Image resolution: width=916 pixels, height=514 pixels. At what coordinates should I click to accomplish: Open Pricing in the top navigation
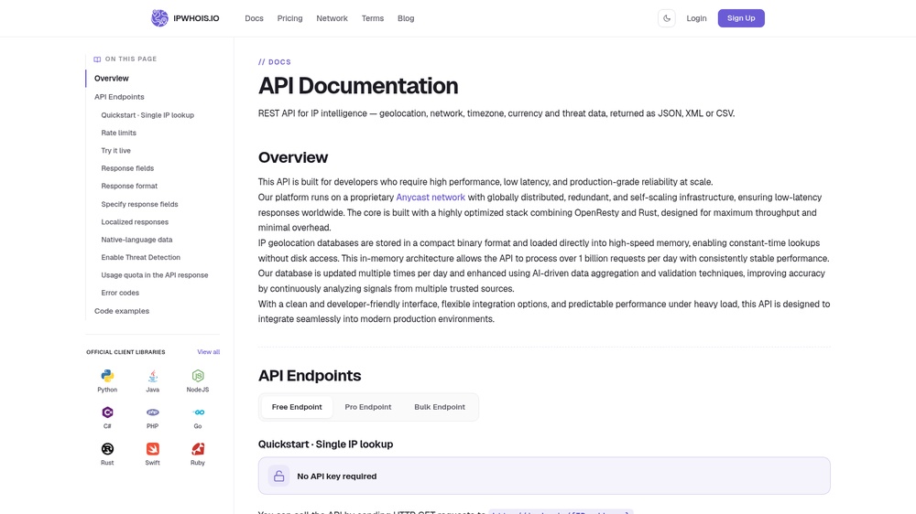(289, 18)
